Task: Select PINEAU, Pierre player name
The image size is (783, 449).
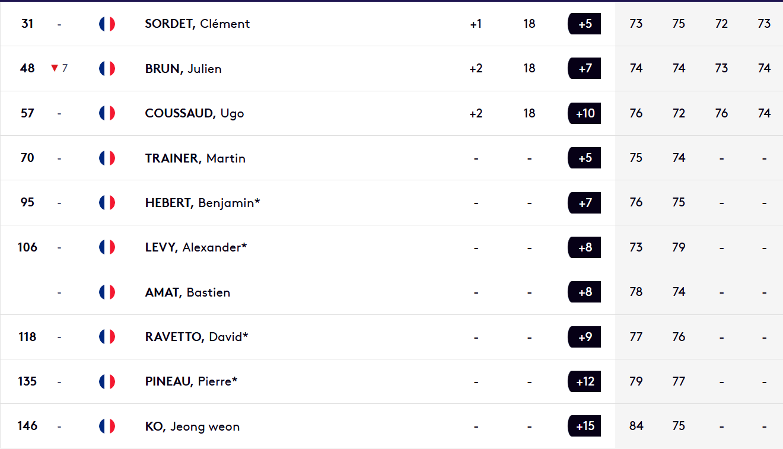Action: pyautogui.click(x=191, y=381)
